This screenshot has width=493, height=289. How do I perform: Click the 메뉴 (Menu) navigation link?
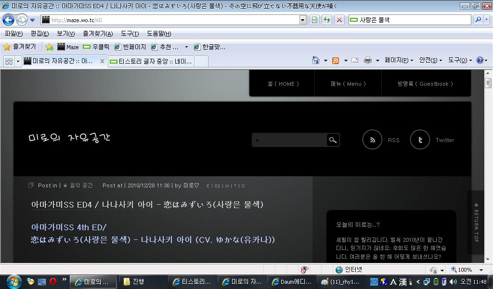(x=348, y=84)
